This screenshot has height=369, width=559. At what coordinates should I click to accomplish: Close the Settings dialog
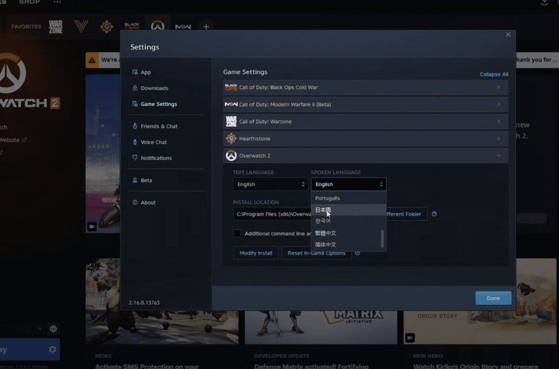[x=508, y=34]
